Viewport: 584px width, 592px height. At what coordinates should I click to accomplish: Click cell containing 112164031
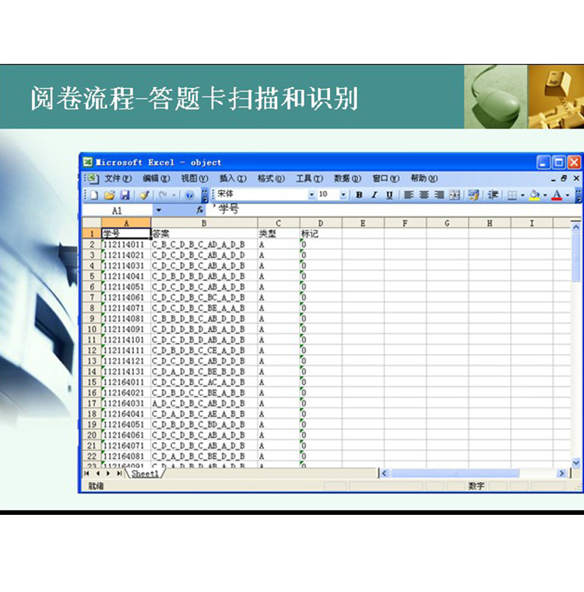126,403
